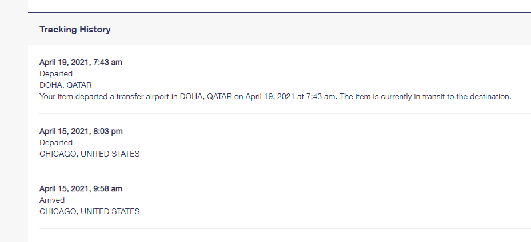Image resolution: width=531 pixels, height=242 pixels.
Task: Click CHICAGO, UNITED STATES under the Arrived entry
Action: point(89,211)
